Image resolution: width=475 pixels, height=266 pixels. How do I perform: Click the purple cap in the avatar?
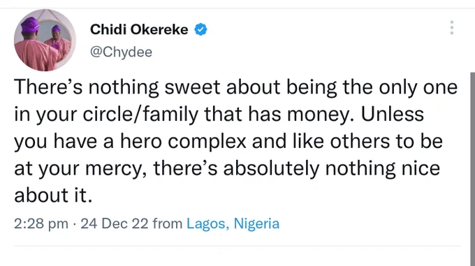pyautogui.click(x=30, y=24)
